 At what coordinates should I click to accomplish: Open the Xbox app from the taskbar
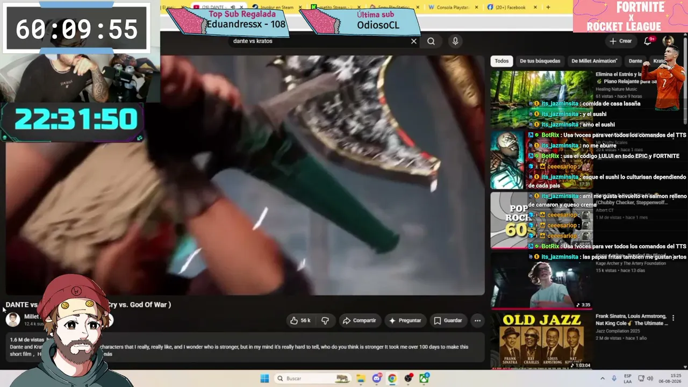425,378
